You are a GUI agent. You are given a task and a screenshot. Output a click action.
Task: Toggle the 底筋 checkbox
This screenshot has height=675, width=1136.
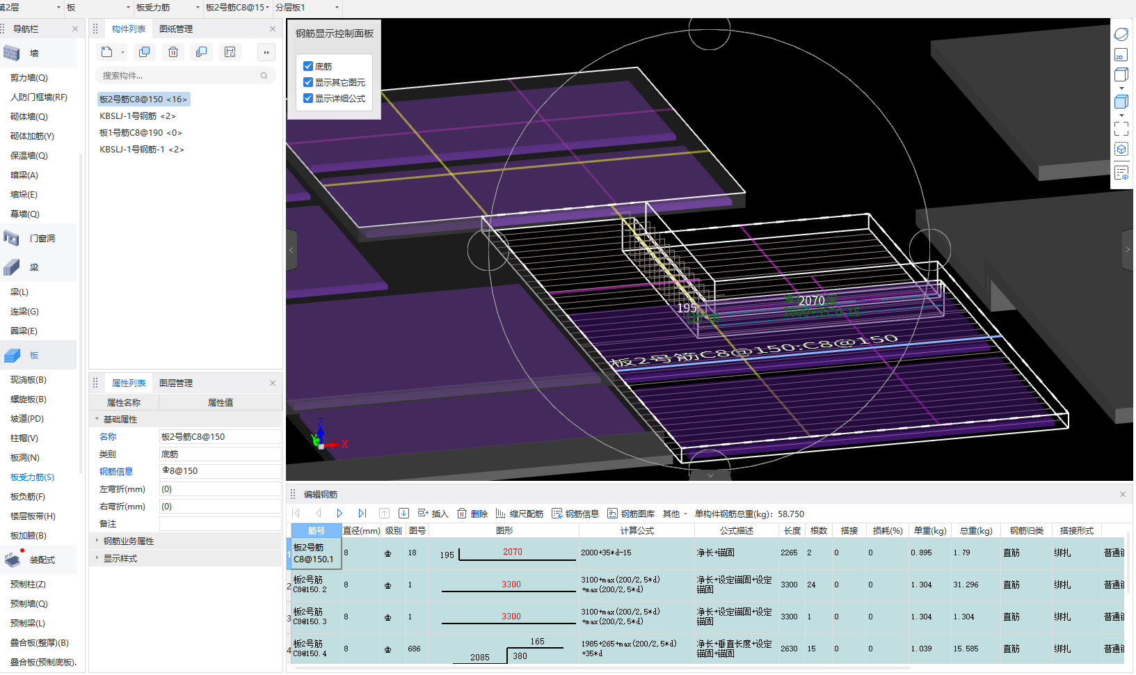pos(308,67)
